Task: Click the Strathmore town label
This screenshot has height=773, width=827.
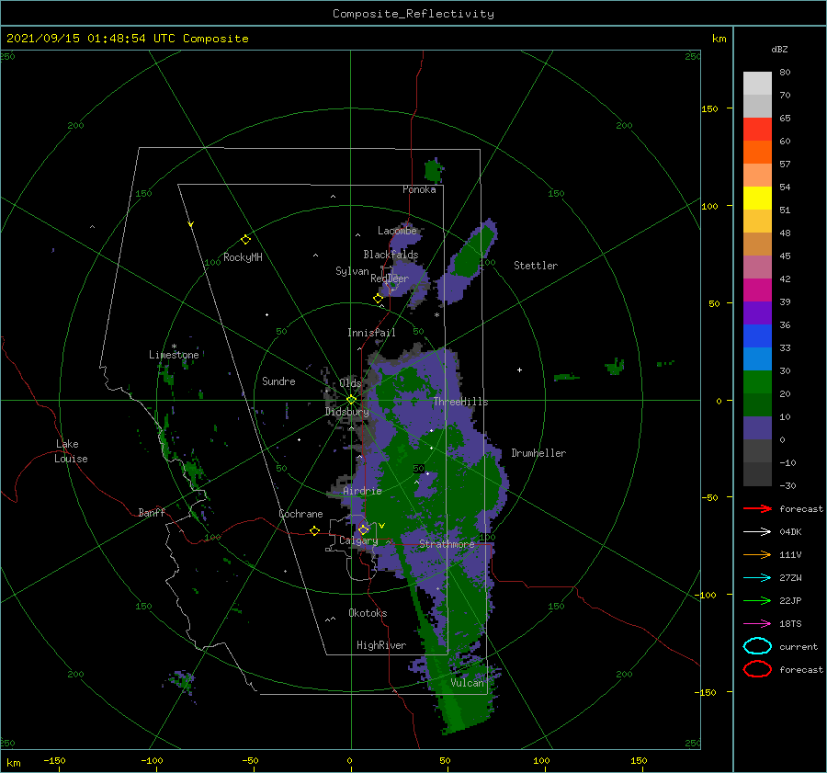Action: pos(447,543)
